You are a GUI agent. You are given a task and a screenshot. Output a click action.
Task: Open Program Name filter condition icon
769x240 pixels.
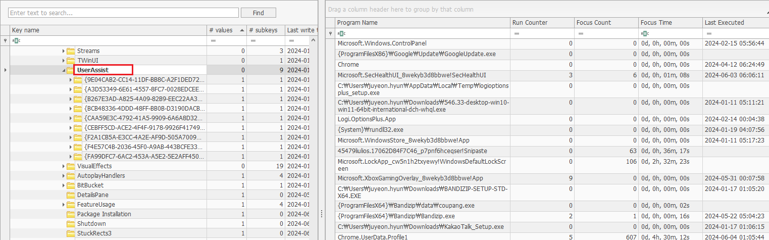[342, 33]
